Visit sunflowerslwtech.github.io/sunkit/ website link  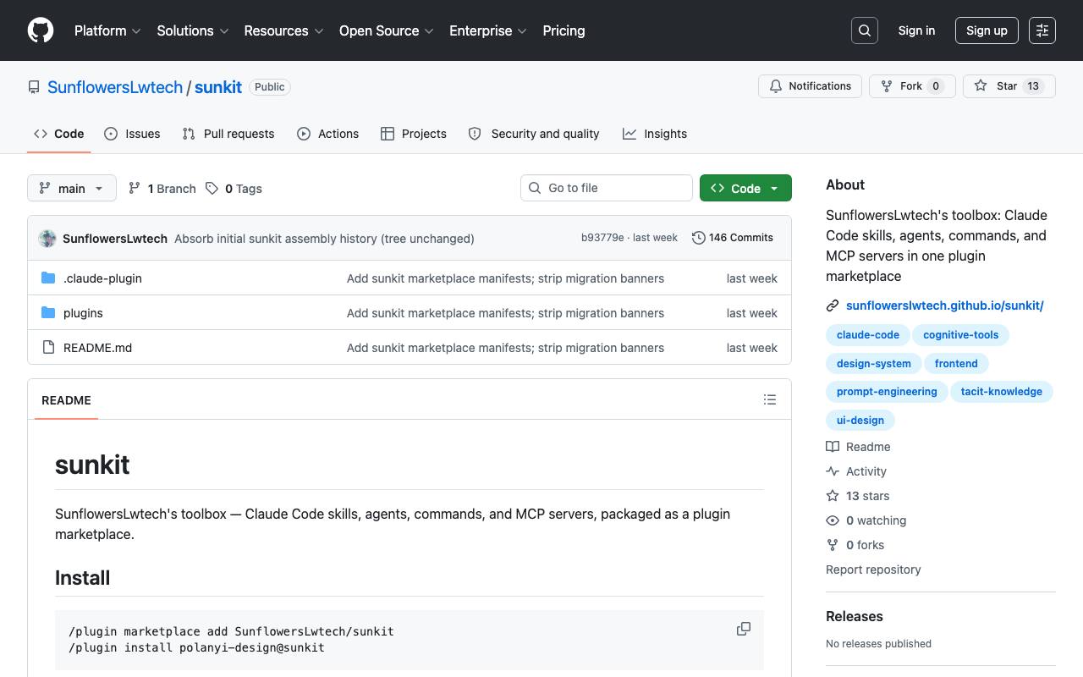coord(945,305)
